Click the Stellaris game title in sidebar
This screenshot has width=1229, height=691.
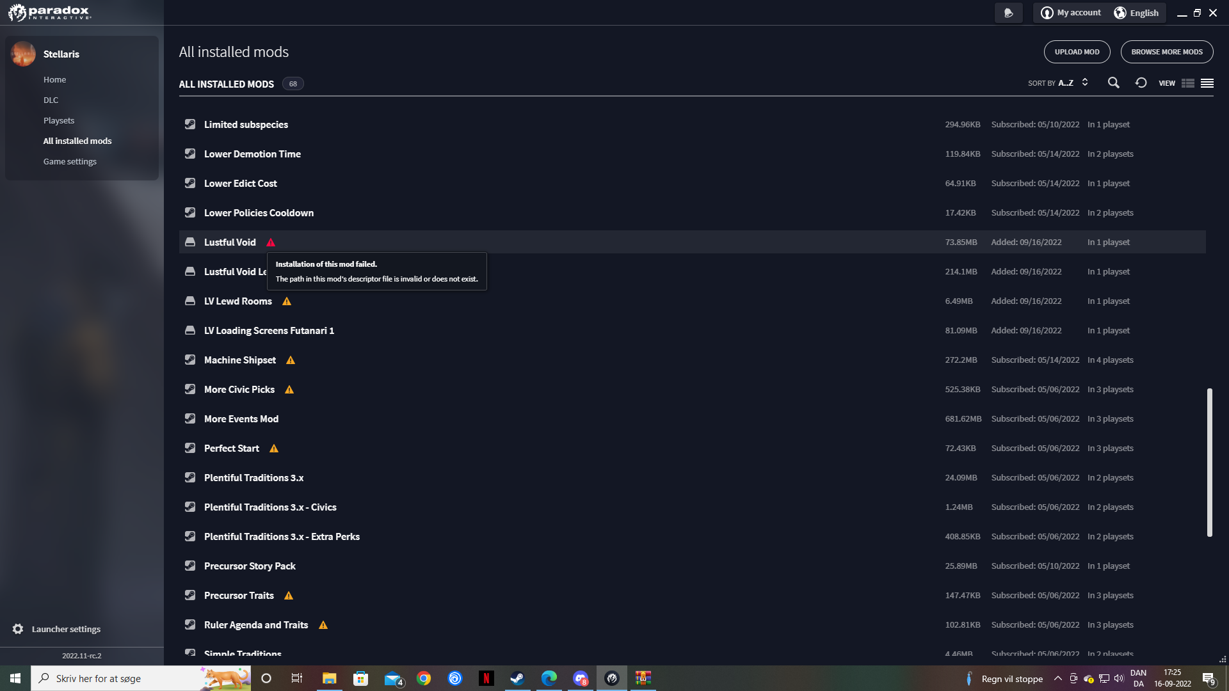pos(61,54)
